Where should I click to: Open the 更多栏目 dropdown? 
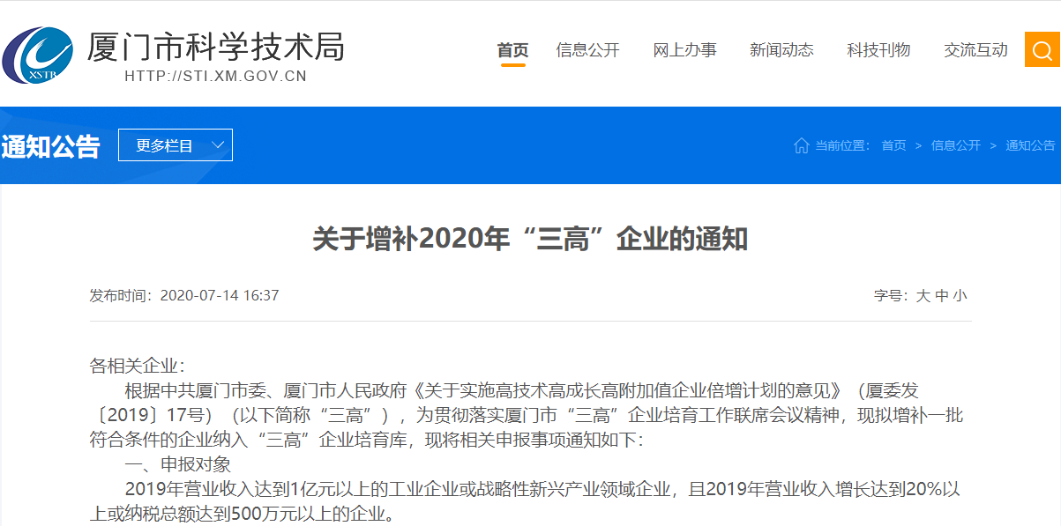coord(176,145)
